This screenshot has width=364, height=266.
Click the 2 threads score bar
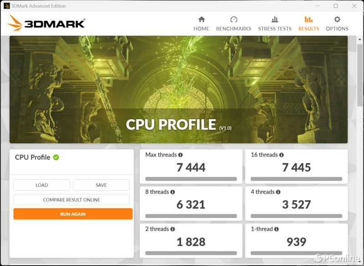[191, 253]
